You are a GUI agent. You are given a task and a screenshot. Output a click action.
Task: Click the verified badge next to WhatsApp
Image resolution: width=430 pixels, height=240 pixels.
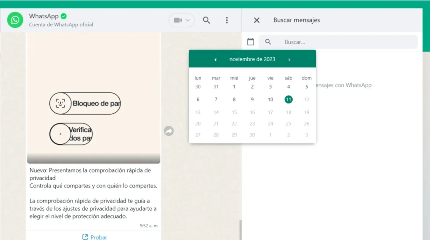coord(63,16)
